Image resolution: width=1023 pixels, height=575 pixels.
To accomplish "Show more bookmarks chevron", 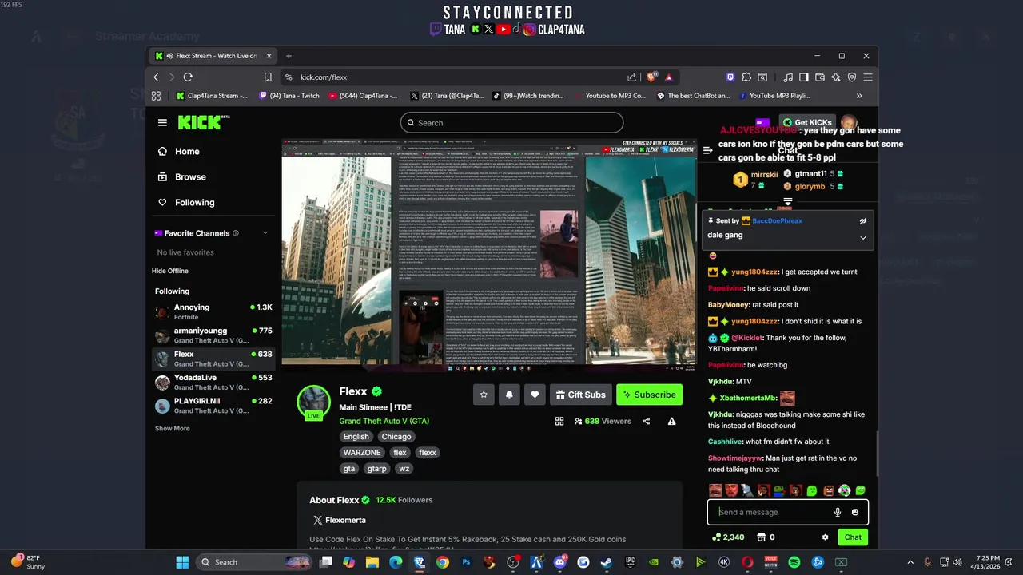I will (859, 96).
